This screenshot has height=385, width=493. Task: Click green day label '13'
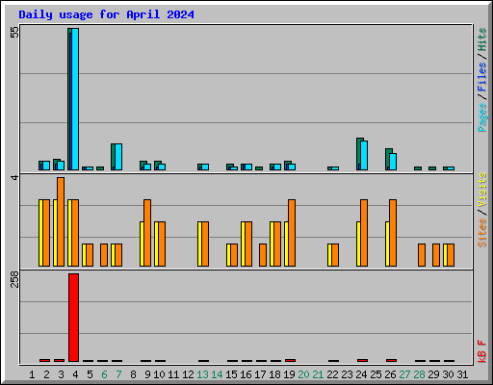tap(202, 374)
